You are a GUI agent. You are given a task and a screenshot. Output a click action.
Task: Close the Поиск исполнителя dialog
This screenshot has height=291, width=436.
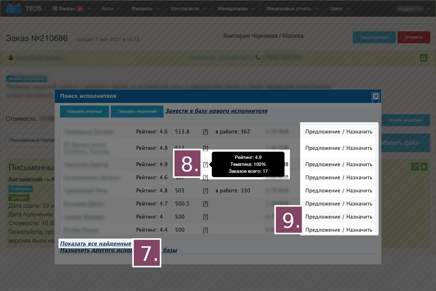tap(376, 96)
